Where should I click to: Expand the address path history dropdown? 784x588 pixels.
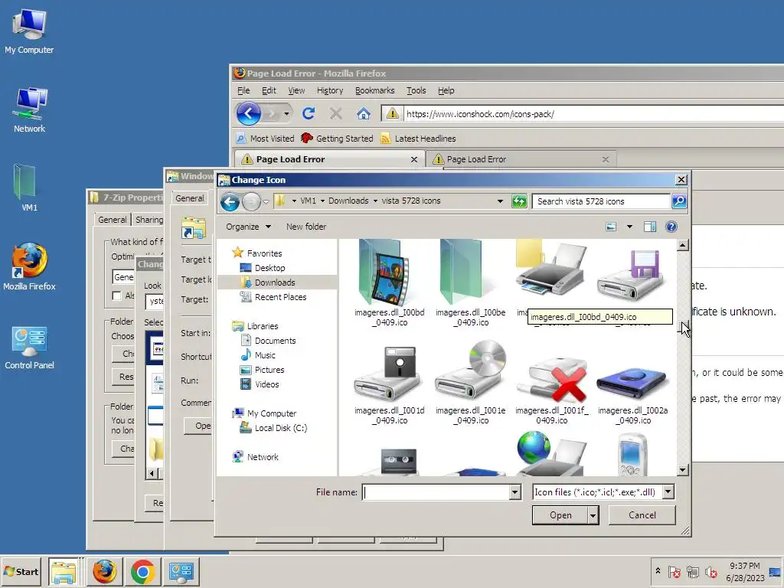[x=500, y=201]
